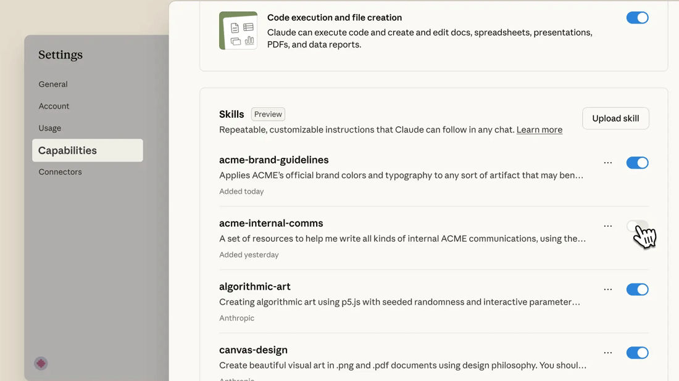679x381 pixels.
Task: Open more options for acme-brand-guidelines
Action: click(608, 163)
